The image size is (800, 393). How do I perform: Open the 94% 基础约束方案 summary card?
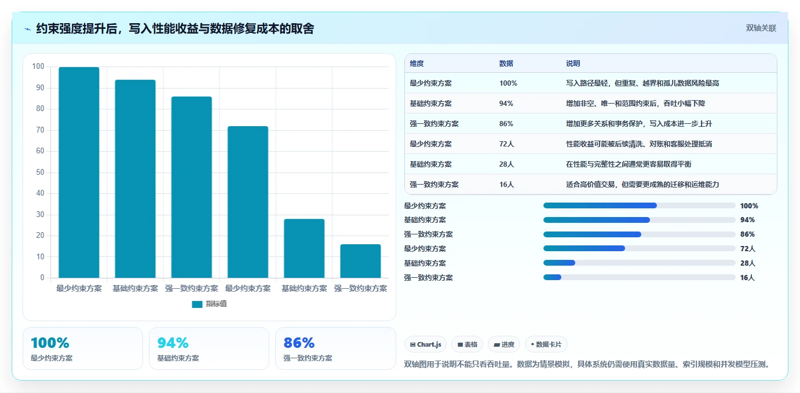(x=209, y=348)
